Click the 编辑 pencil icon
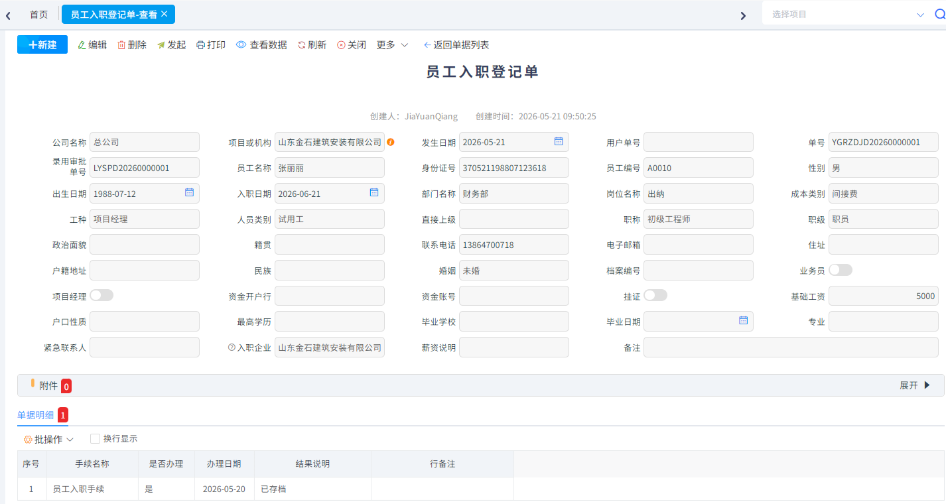The image size is (946, 504). [82, 45]
